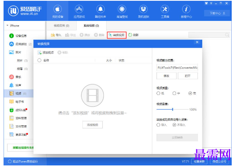Open 应用游戏 App Store icon in top bar
This screenshot has width=238, height=167.
tap(79, 9)
